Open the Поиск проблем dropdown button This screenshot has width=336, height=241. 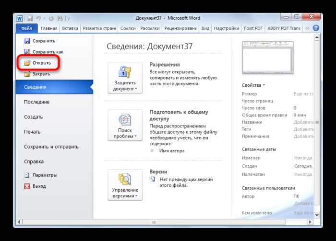tap(125, 126)
